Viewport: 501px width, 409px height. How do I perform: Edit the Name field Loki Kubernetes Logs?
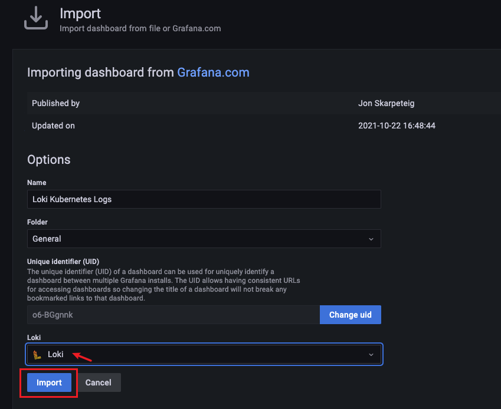(204, 199)
